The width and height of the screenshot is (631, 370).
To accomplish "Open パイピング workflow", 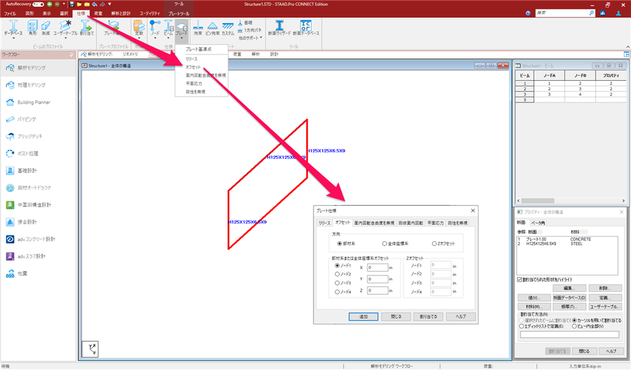I will [x=38, y=120].
